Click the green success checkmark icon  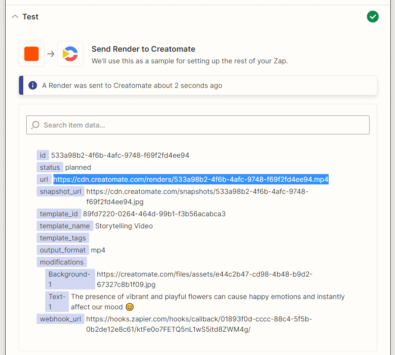click(373, 17)
